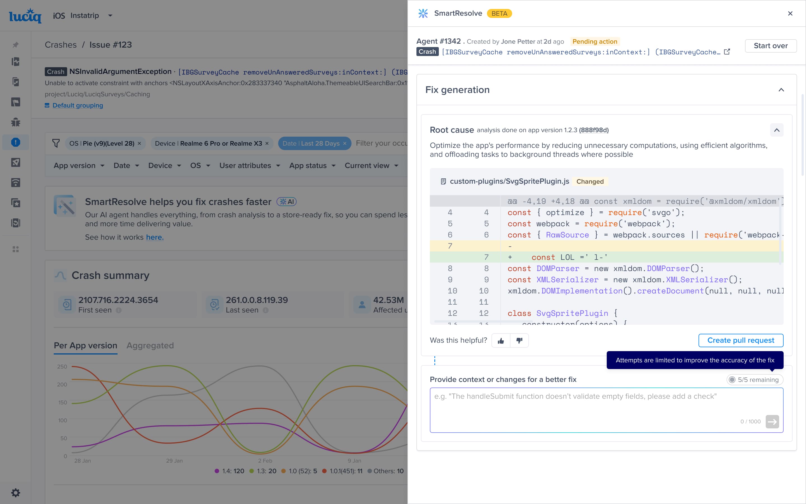Open the network sidebar icon
Image resolution: width=806 pixels, height=504 pixels.
[x=15, y=183]
